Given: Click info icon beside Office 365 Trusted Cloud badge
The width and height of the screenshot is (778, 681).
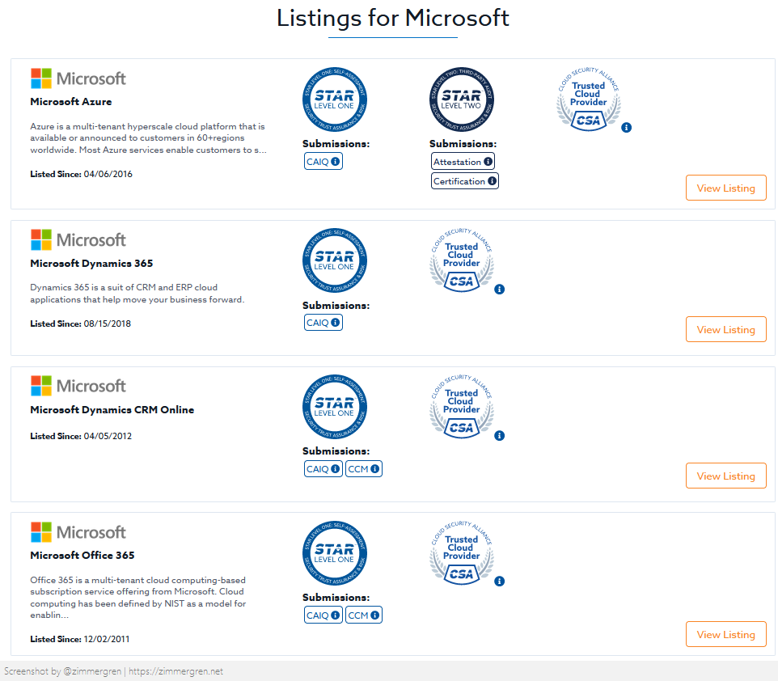Looking at the screenshot, I should coord(500,581).
